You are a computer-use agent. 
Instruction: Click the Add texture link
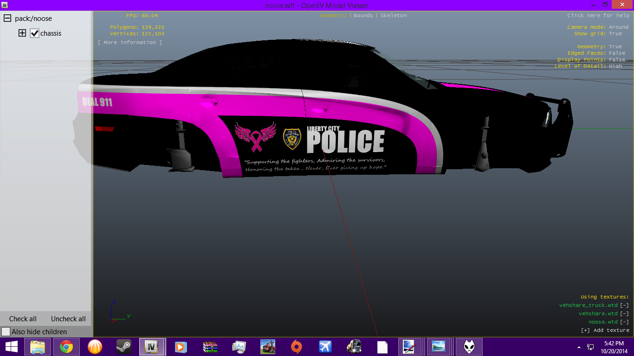pos(605,331)
